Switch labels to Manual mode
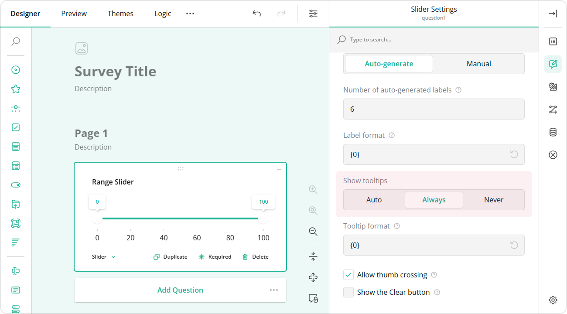Screen dimensions: 567x314 tap(478, 64)
